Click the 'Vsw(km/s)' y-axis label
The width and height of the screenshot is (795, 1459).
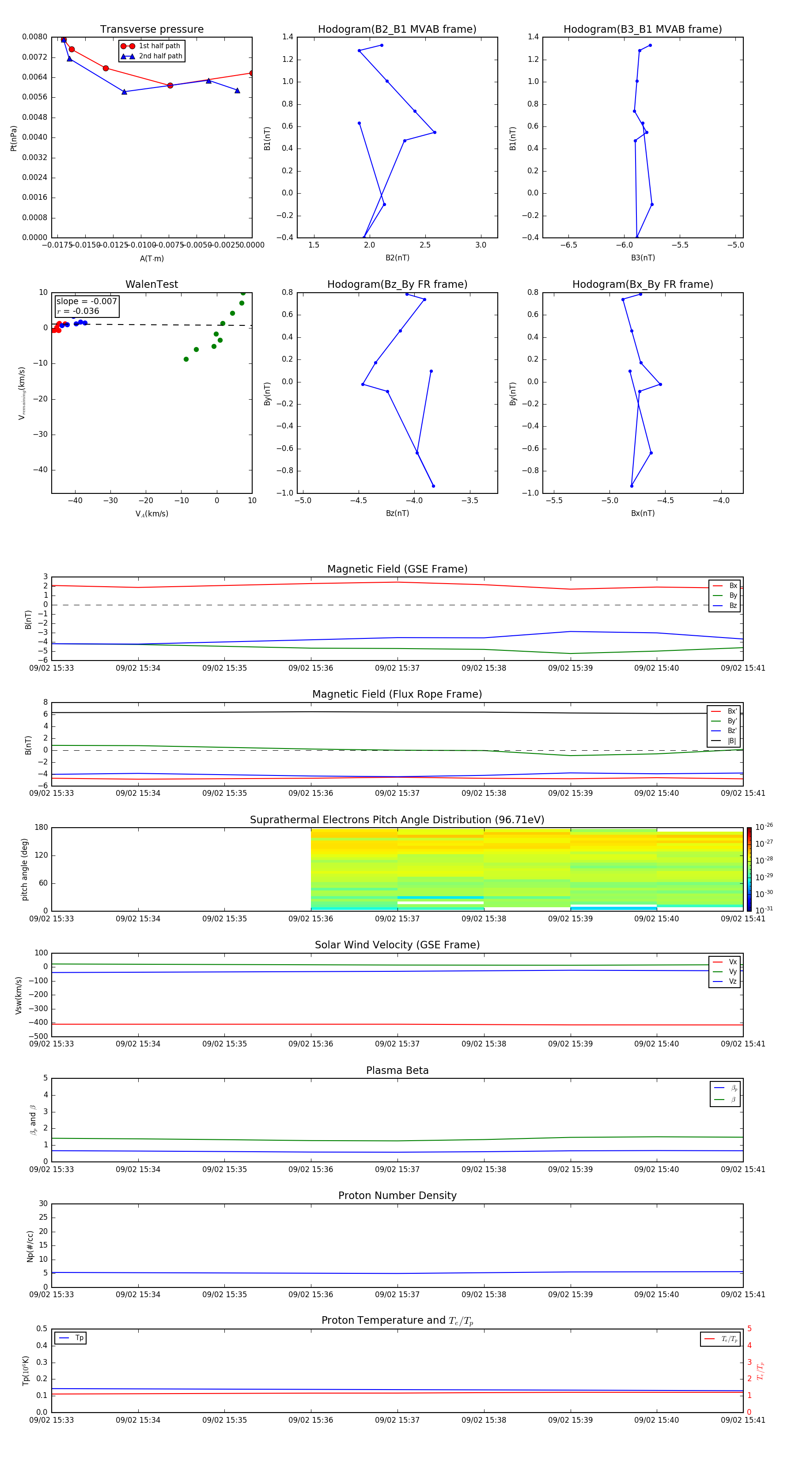[x=18, y=995]
